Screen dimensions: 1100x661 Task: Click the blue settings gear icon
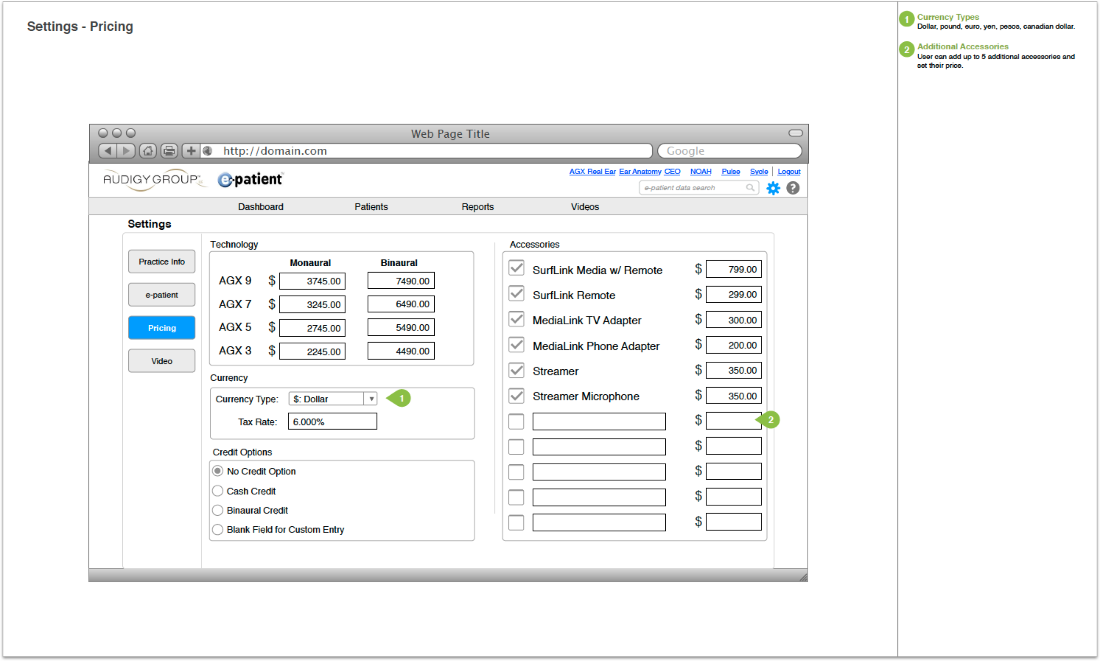click(x=773, y=188)
